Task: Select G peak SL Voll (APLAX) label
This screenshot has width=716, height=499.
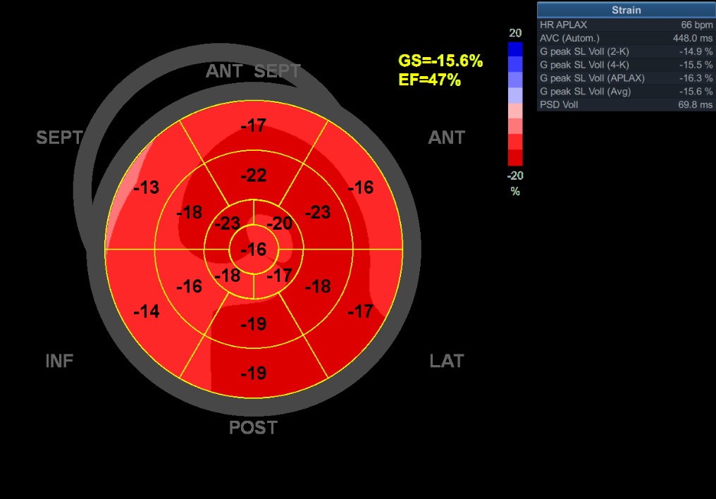Action: point(592,78)
